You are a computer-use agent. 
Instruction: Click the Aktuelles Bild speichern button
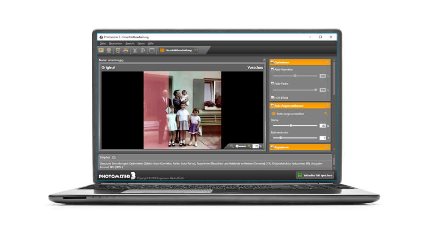(x=314, y=175)
